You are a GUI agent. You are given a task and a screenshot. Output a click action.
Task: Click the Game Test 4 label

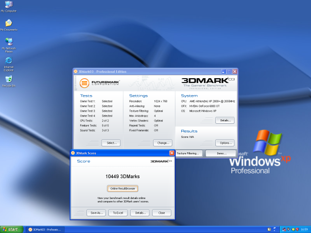pyautogui.click(x=87, y=116)
